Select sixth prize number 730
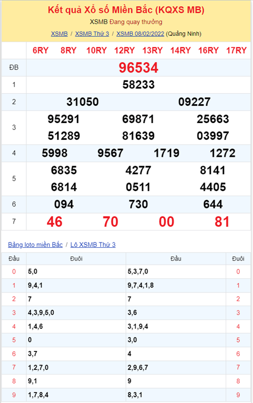Image resolution: width=253 pixels, height=403 pixels. point(138,205)
